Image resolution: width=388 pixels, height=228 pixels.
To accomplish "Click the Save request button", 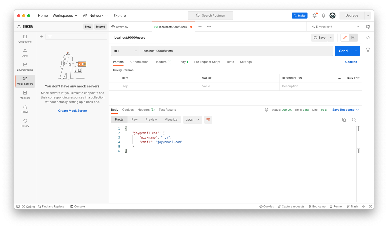I will 320,38.
